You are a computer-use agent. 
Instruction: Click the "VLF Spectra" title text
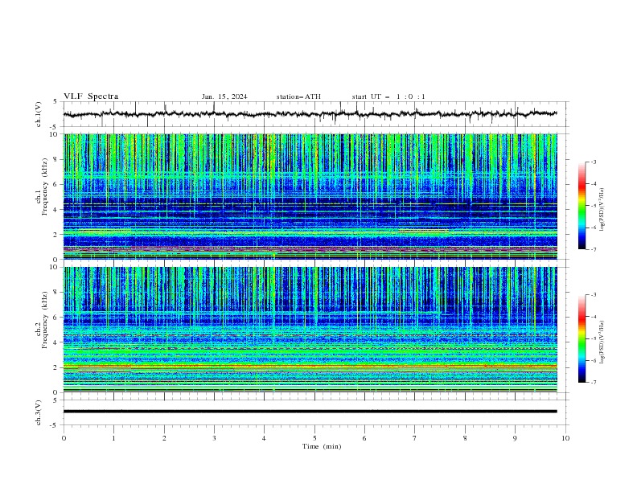91,96
